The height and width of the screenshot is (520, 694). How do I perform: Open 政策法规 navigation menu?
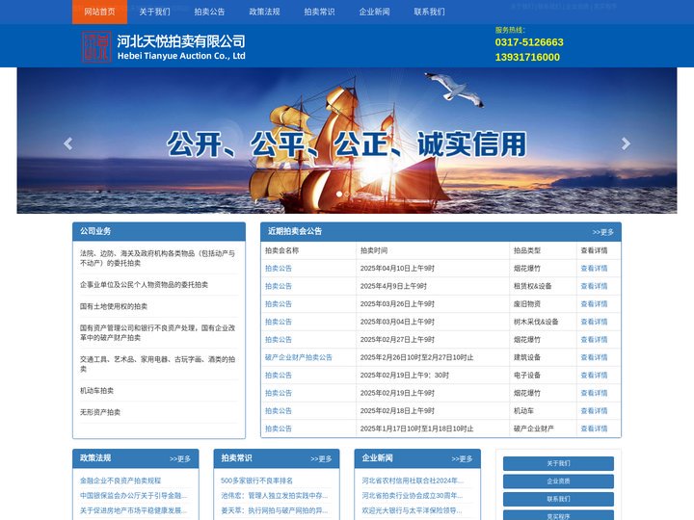click(264, 12)
